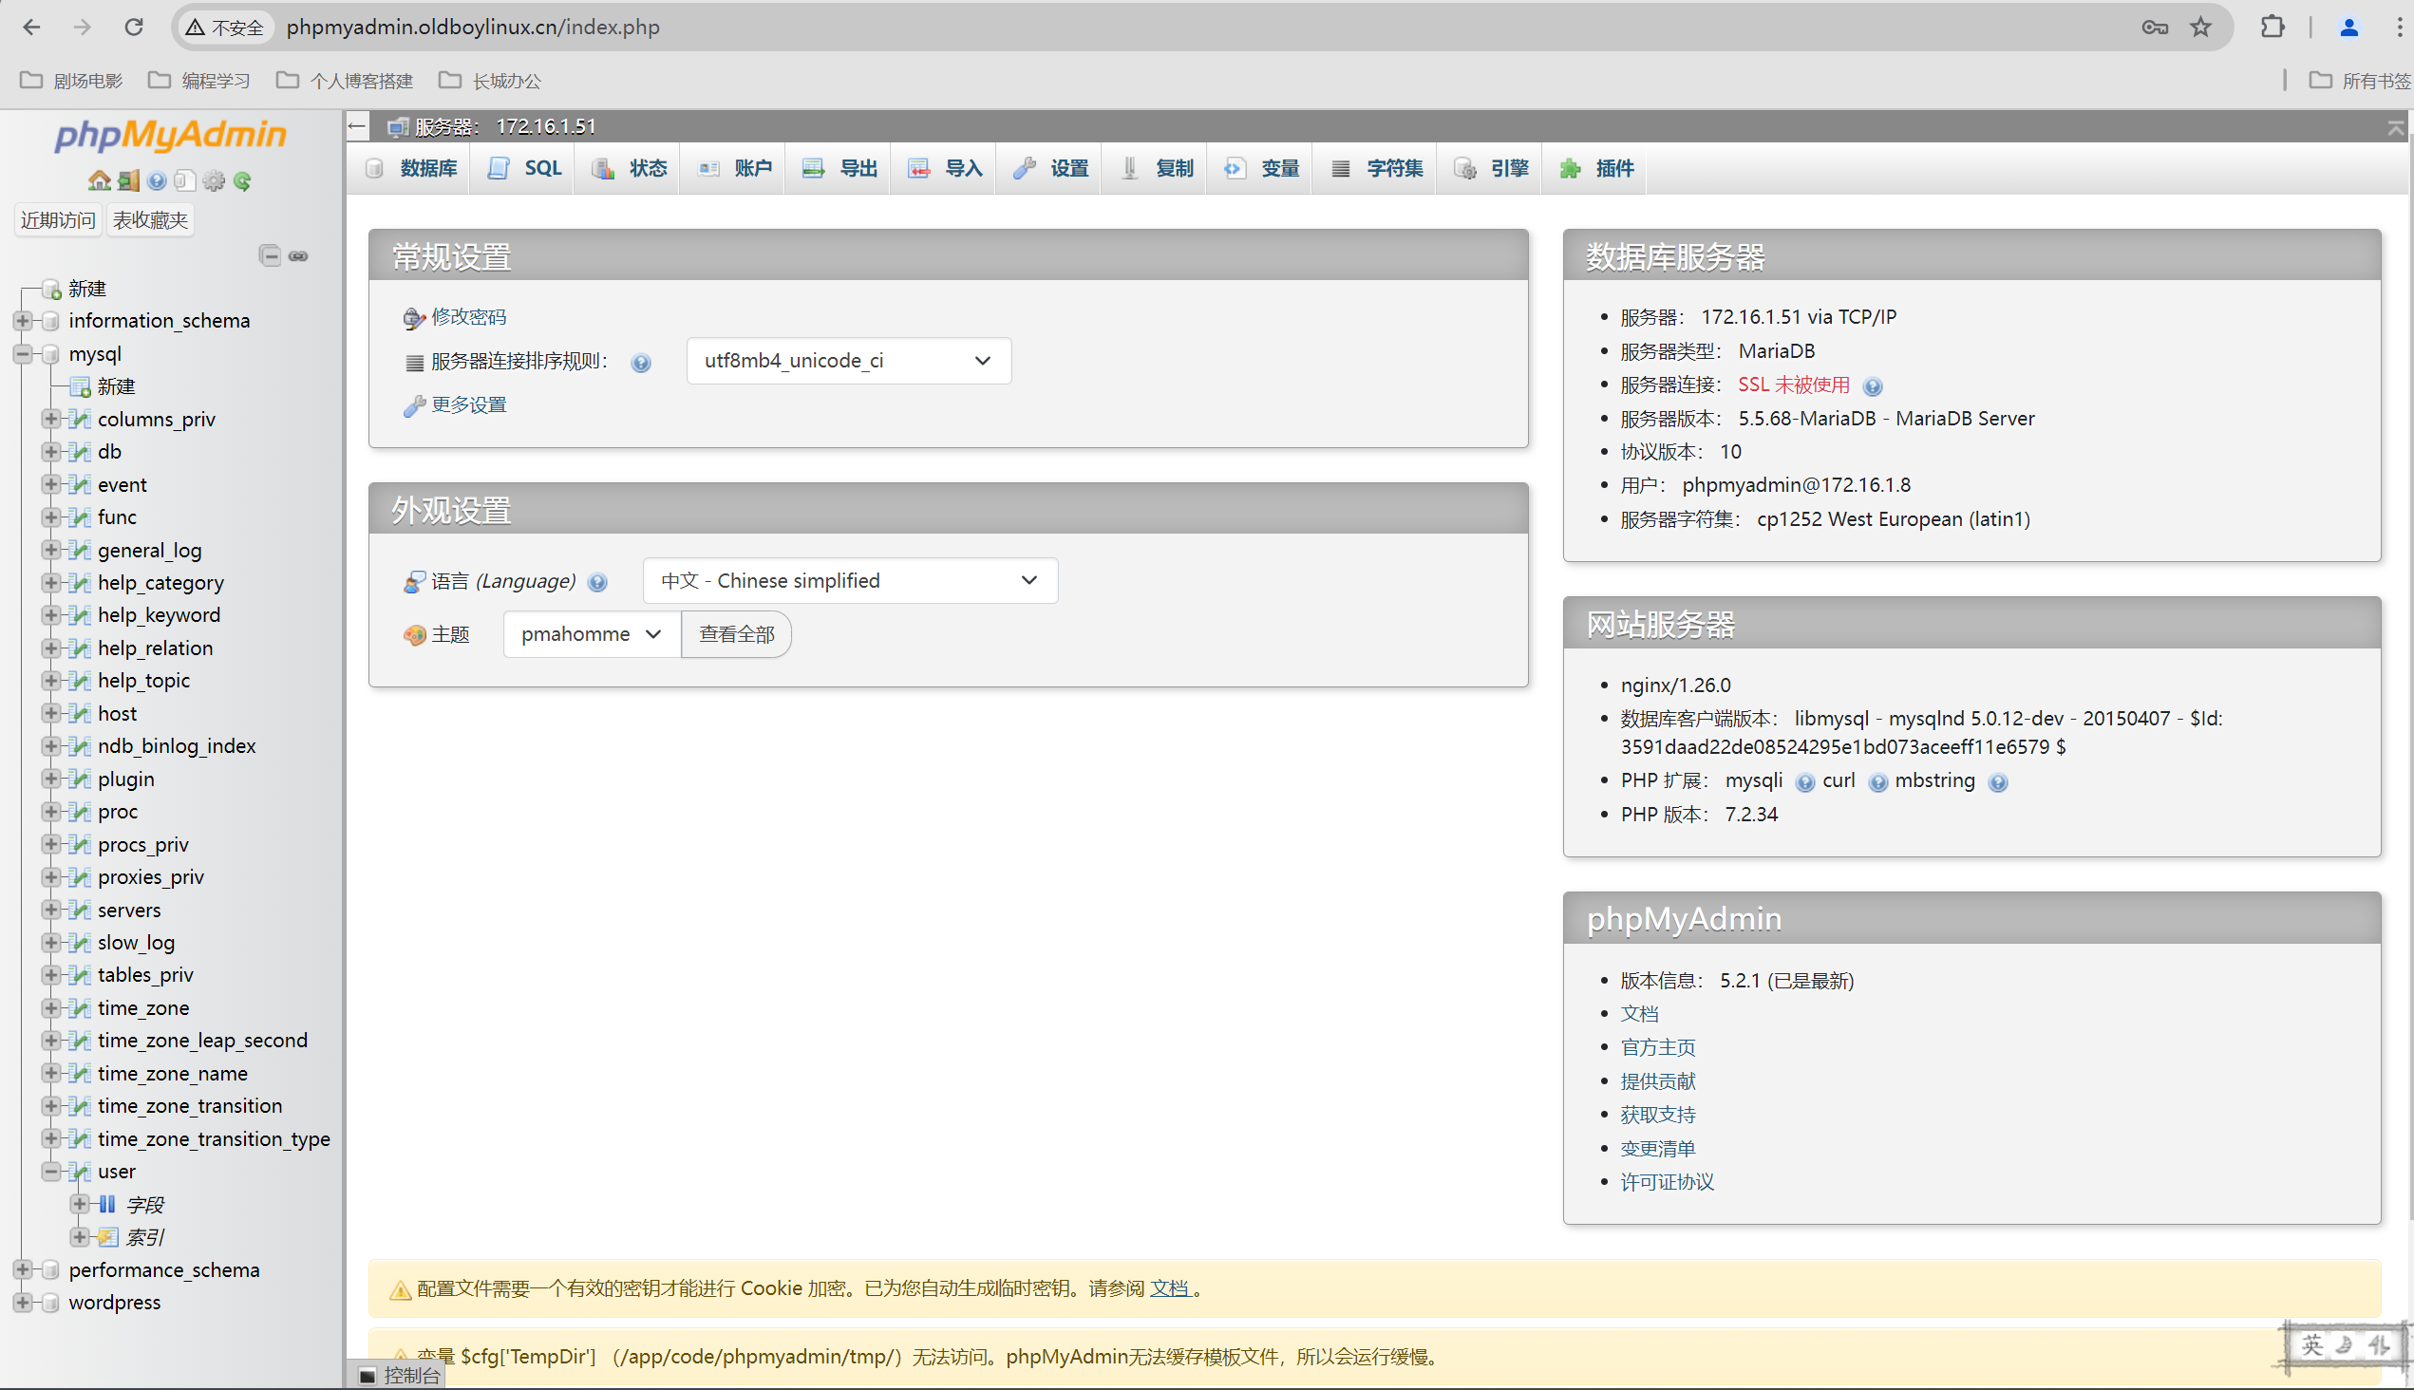
Task: Expand performance_schema database node
Action: pos(23,1269)
